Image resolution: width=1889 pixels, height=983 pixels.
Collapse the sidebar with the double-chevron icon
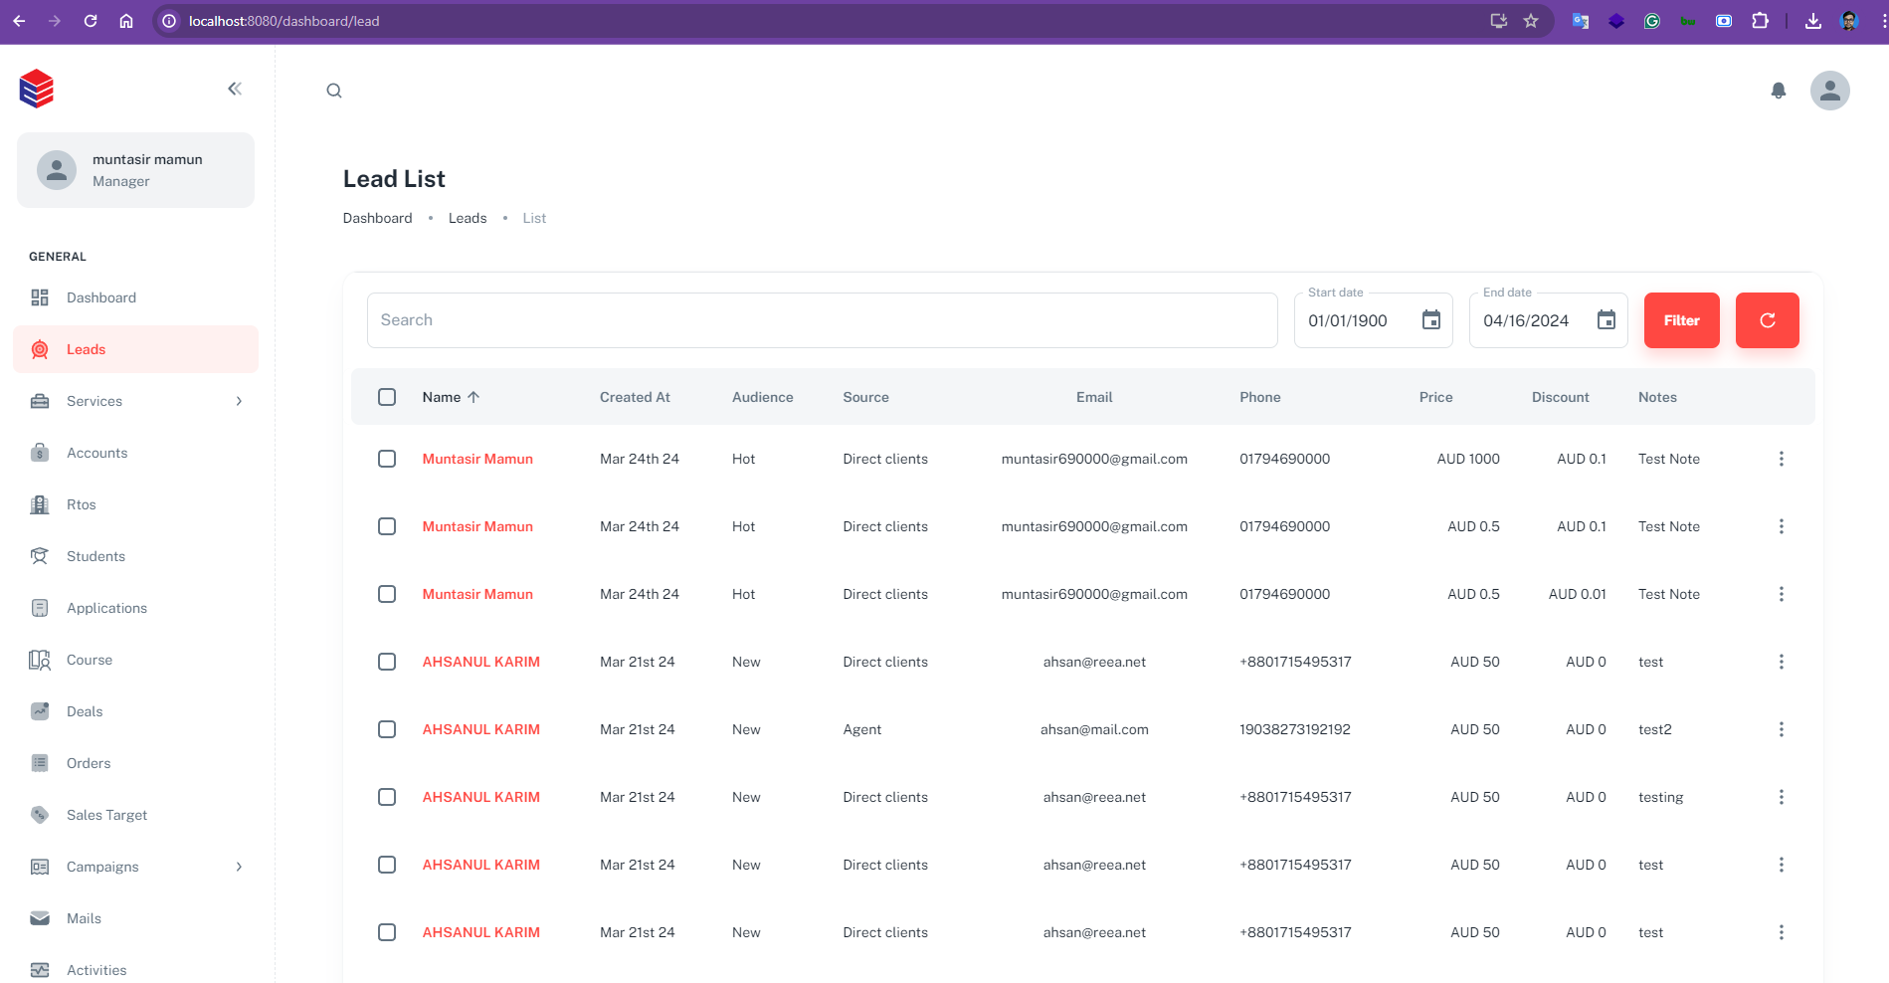pos(235,89)
